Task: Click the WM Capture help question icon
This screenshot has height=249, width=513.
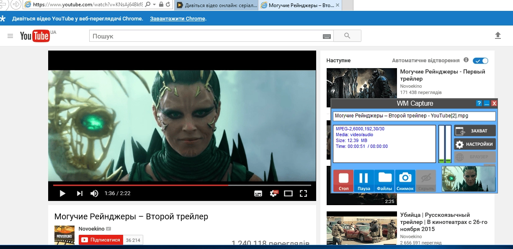Action: pos(479,103)
